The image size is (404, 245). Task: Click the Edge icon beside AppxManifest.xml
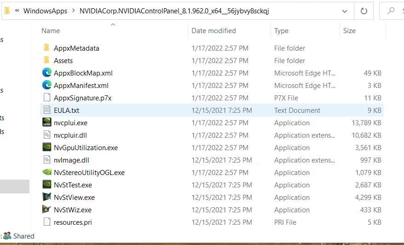tap(47, 85)
